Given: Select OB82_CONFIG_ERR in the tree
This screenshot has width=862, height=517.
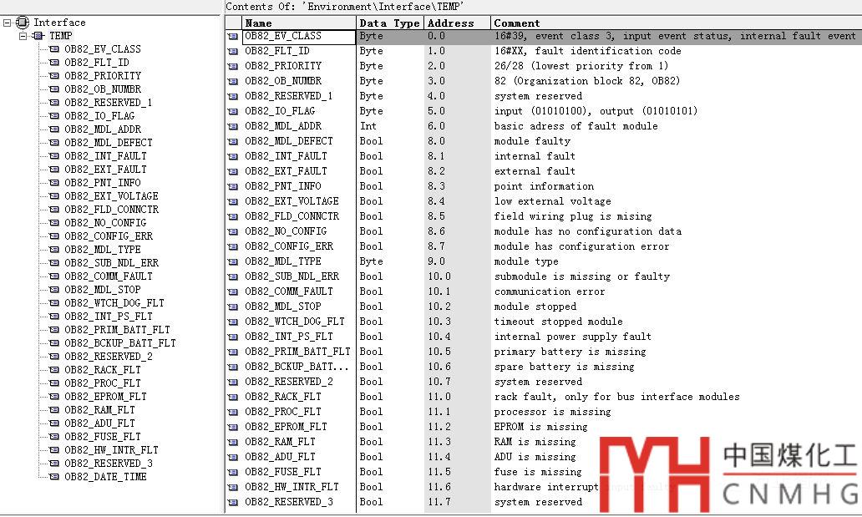Looking at the screenshot, I should tap(109, 236).
